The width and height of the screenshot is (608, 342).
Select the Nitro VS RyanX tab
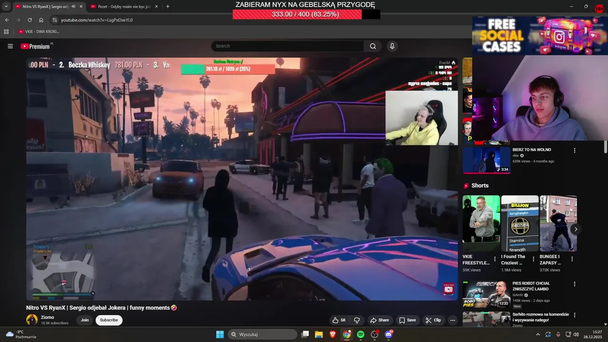(x=45, y=7)
